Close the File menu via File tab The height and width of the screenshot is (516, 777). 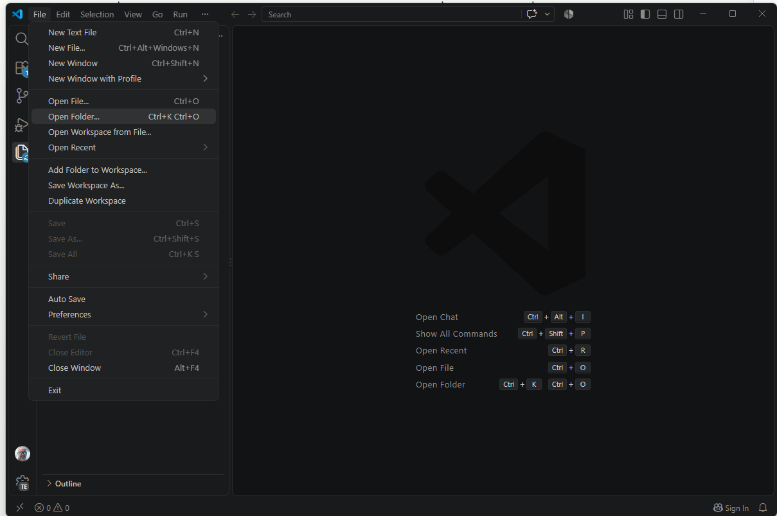tap(40, 14)
